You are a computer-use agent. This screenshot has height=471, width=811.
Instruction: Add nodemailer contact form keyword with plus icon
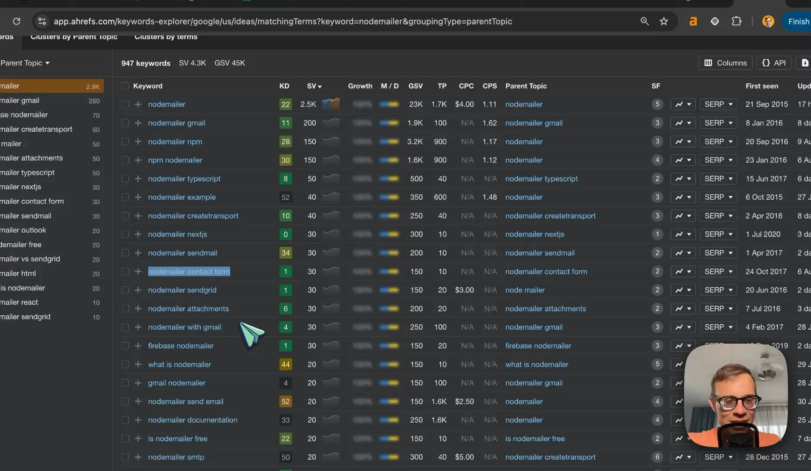[138, 272]
